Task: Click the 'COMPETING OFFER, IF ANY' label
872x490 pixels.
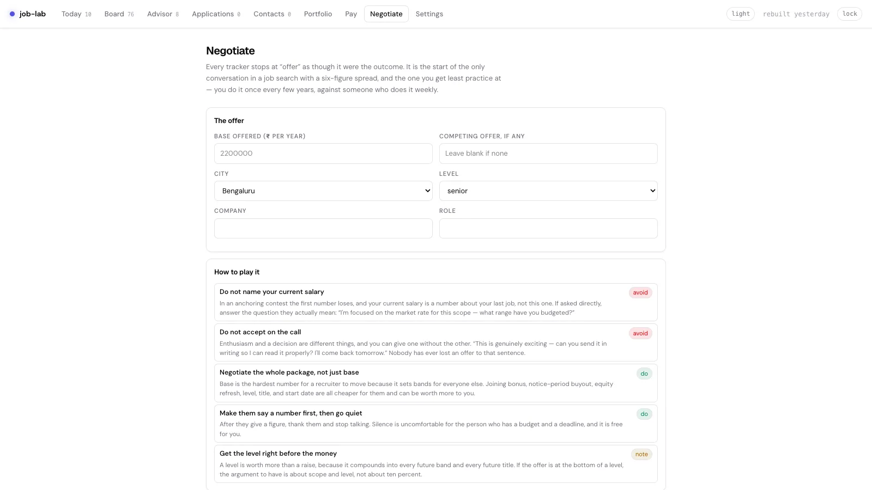Action: pos(482,136)
